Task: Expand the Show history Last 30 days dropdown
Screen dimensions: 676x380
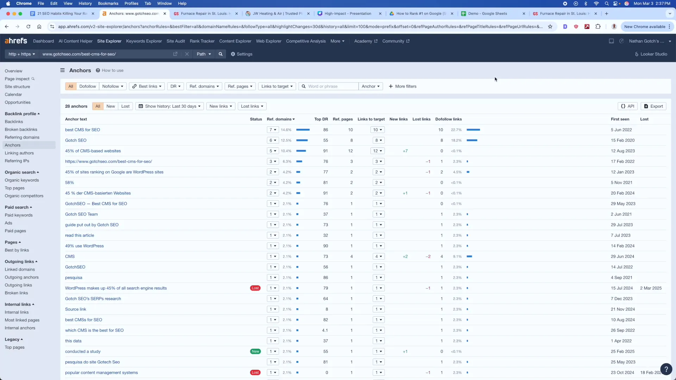Action: click(x=170, y=106)
